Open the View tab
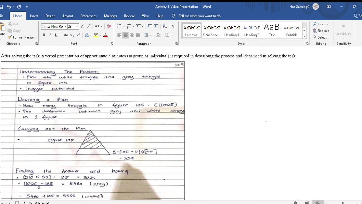 [x=145, y=16]
